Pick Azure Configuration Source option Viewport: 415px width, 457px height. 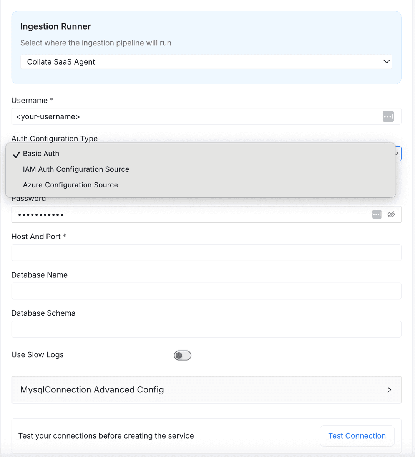(x=70, y=185)
